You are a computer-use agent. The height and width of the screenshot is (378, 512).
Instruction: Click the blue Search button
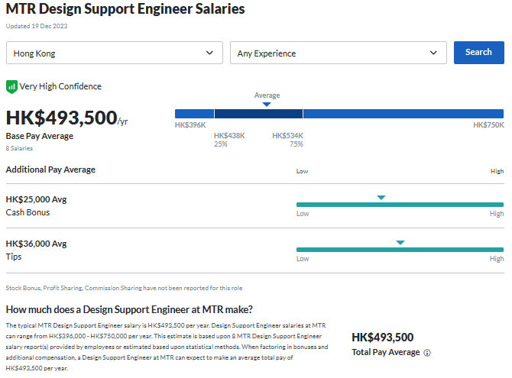[x=478, y=53]
